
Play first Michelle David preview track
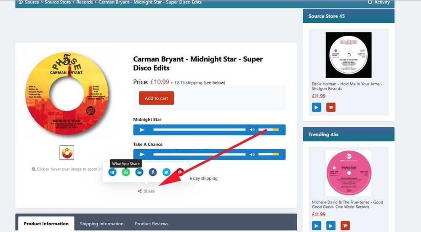[317, 226]
